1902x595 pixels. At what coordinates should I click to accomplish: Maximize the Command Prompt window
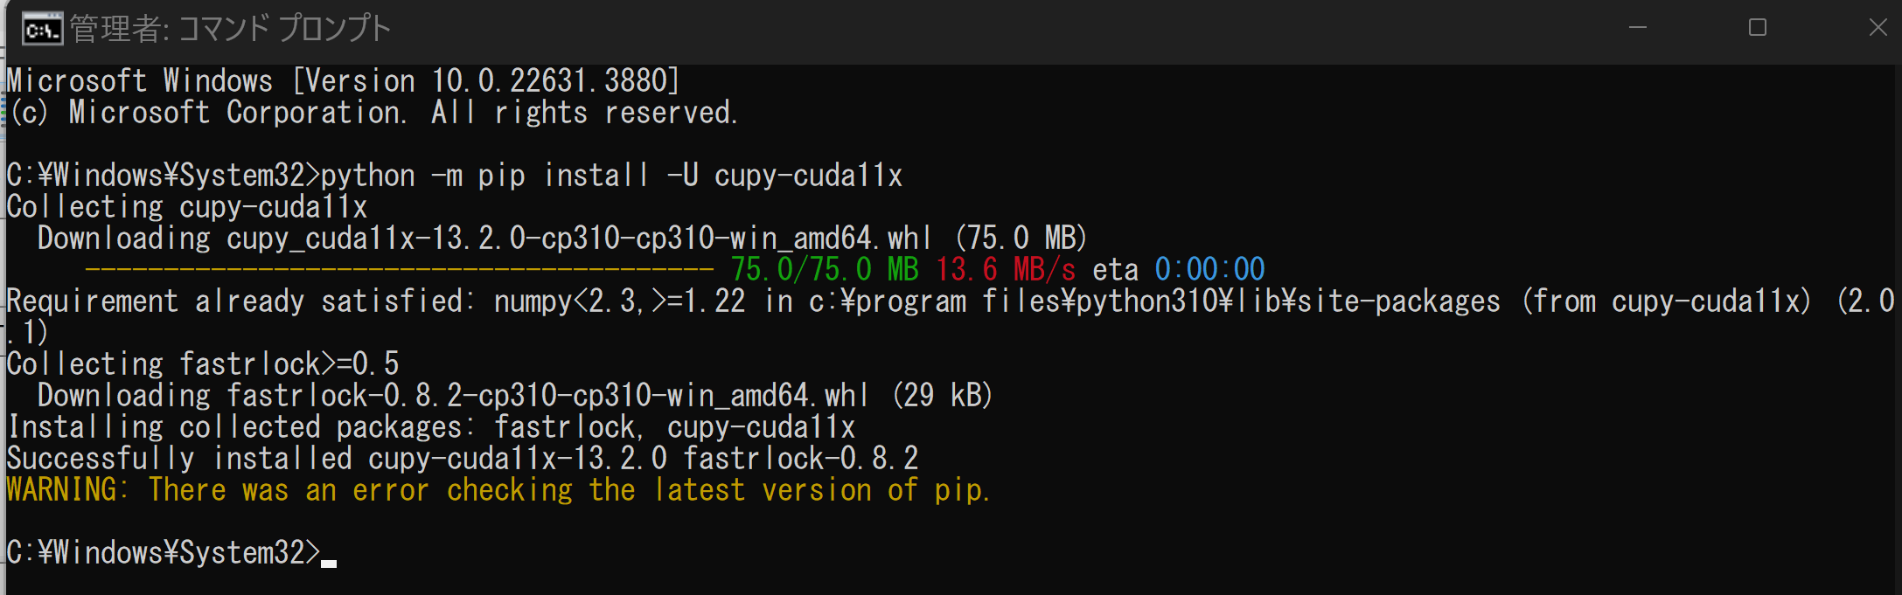pyautogui.click(x=1757, y=28)
